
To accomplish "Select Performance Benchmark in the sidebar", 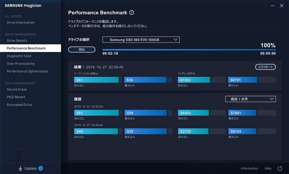I will click(30, 48).
